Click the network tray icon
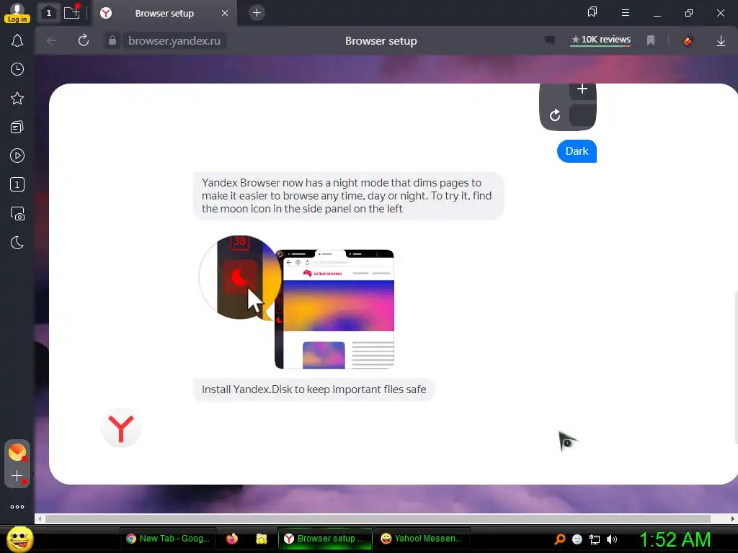The width and height of the screenshot is (738, 553). (x=595, y=539)
